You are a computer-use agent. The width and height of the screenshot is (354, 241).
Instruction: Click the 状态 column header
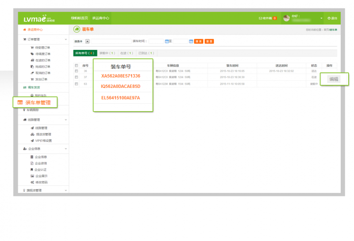[314, 65]
